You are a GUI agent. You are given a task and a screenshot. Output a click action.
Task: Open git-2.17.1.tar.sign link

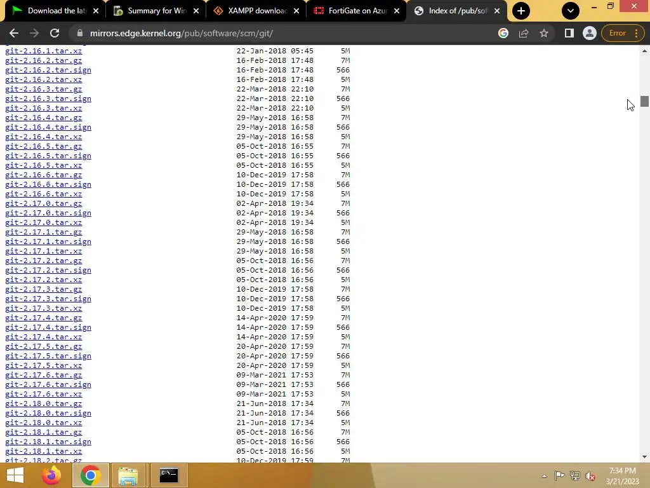(x=48, y=241)
